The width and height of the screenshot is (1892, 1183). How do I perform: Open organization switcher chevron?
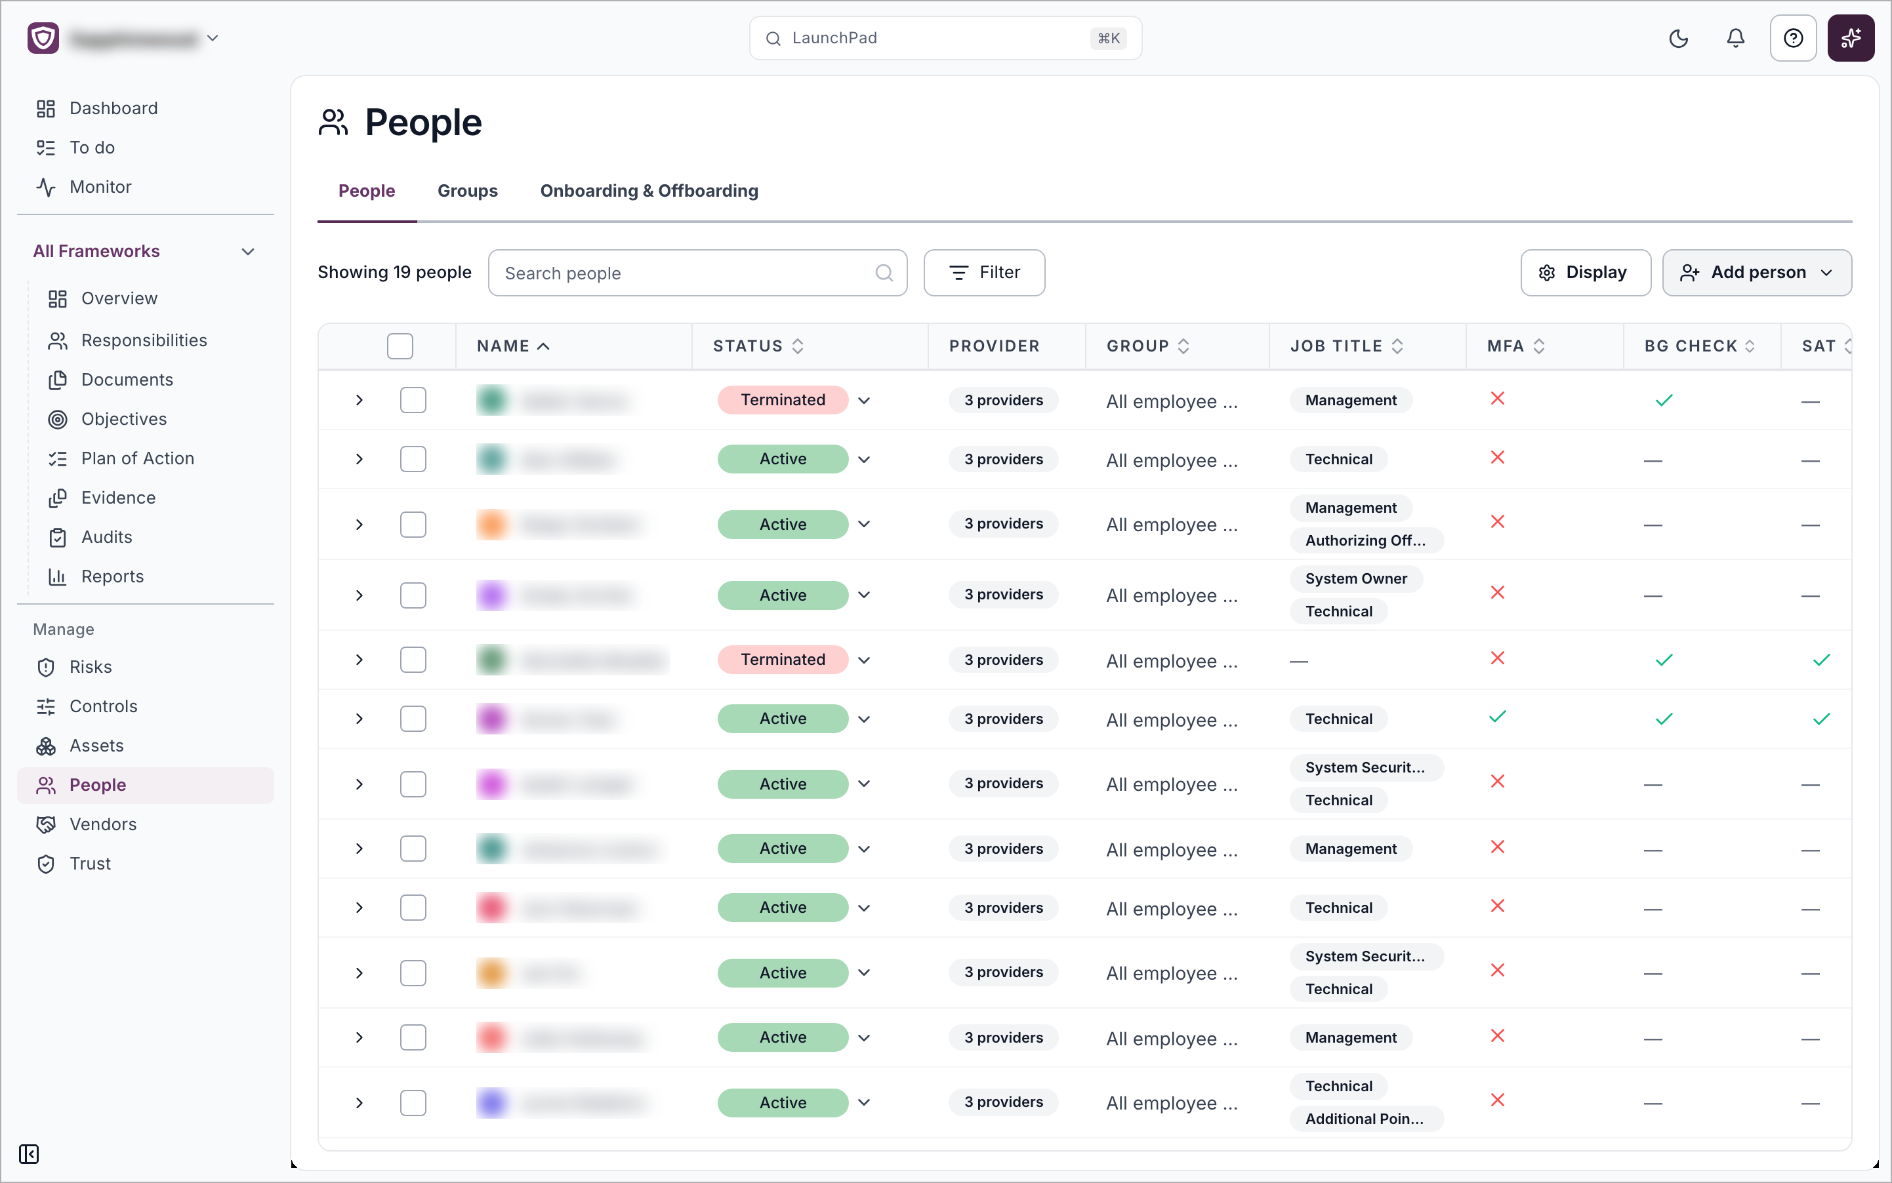212,37
